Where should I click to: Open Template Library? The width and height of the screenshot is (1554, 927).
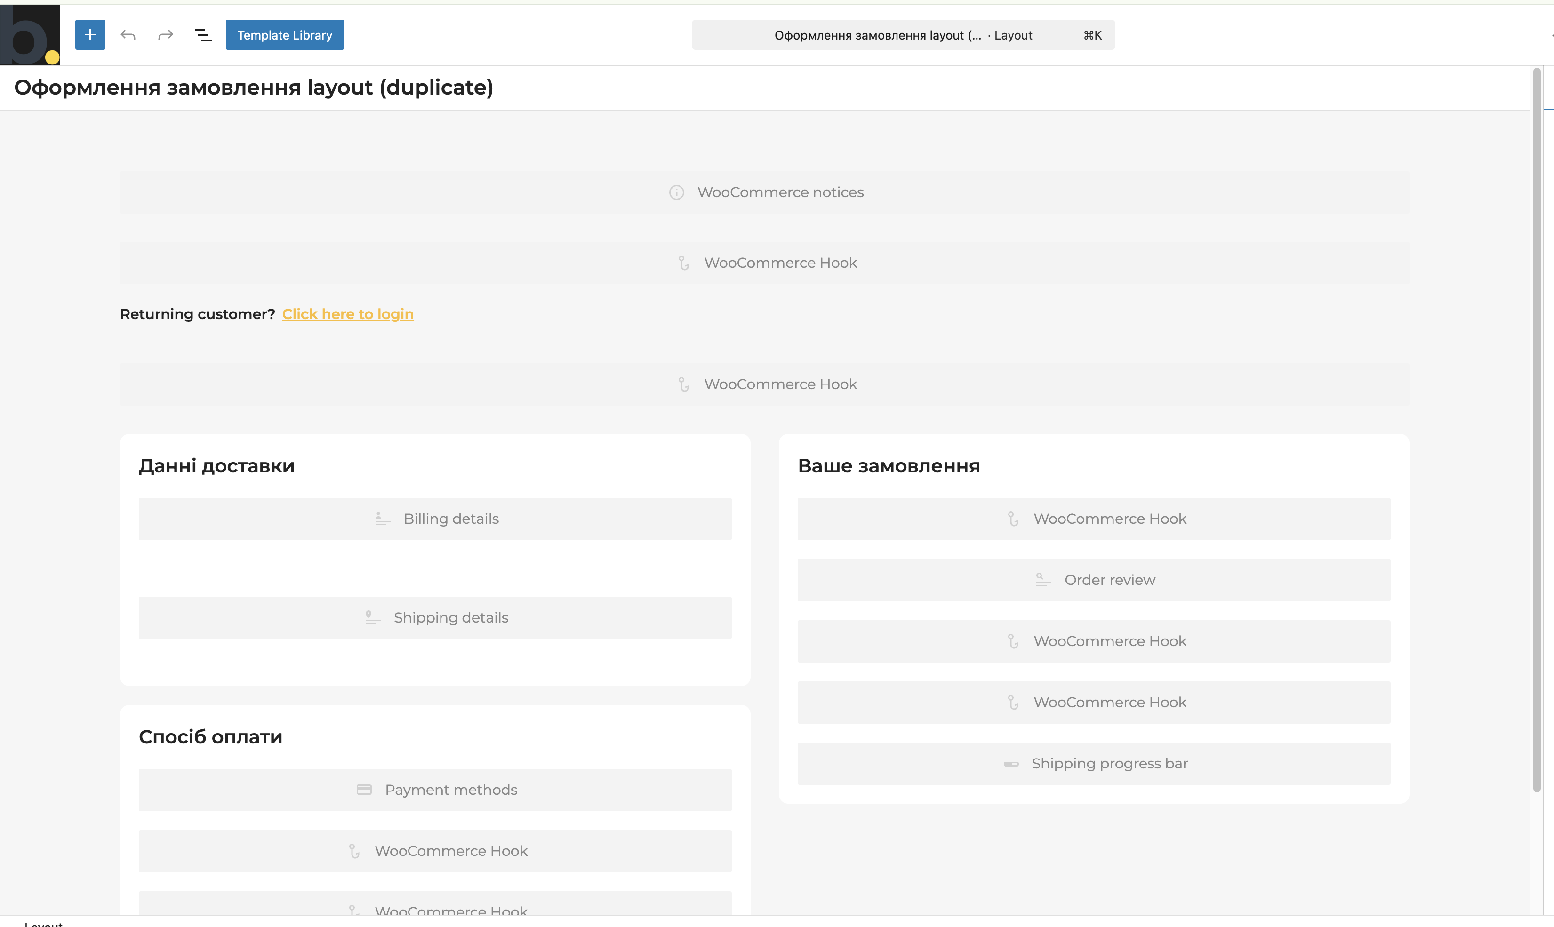coord(284,35)
